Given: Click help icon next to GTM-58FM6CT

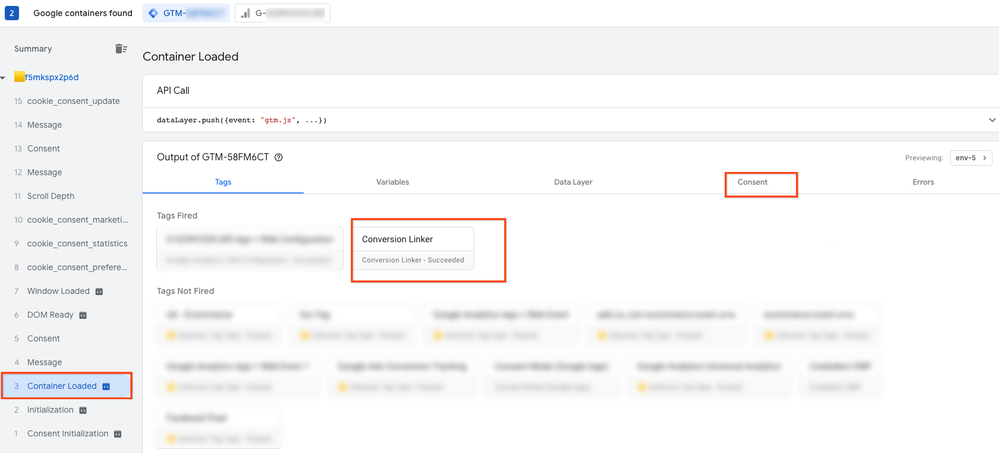Looking at the screenshot, I should point(278,157).
